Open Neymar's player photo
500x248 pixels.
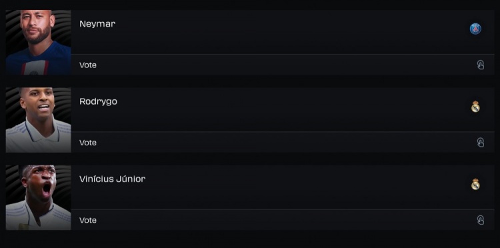tap(38, 43)
